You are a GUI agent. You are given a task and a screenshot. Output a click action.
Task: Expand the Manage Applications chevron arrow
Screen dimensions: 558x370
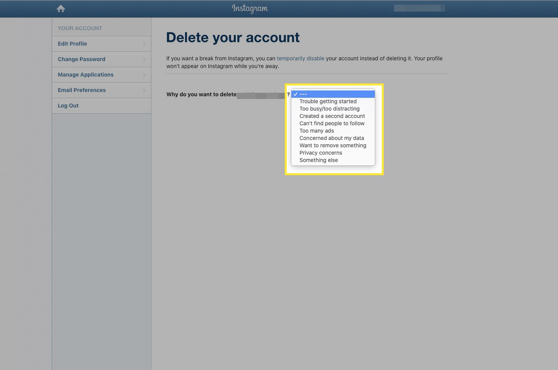(x=144, y=75)
